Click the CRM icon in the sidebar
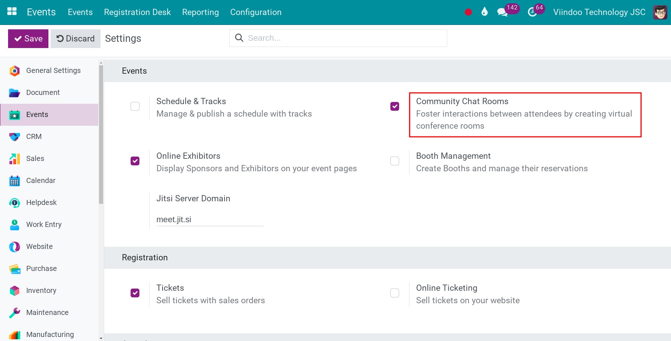Screen dimensions: 671x341 pyautogui.click(x=14, y=137)
